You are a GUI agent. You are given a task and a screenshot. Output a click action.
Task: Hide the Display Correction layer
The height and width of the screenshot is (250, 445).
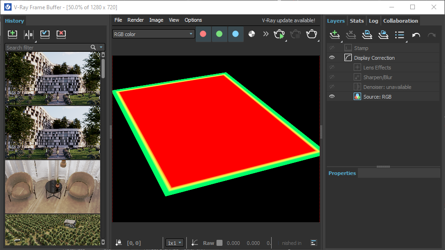tap(332, 58)
